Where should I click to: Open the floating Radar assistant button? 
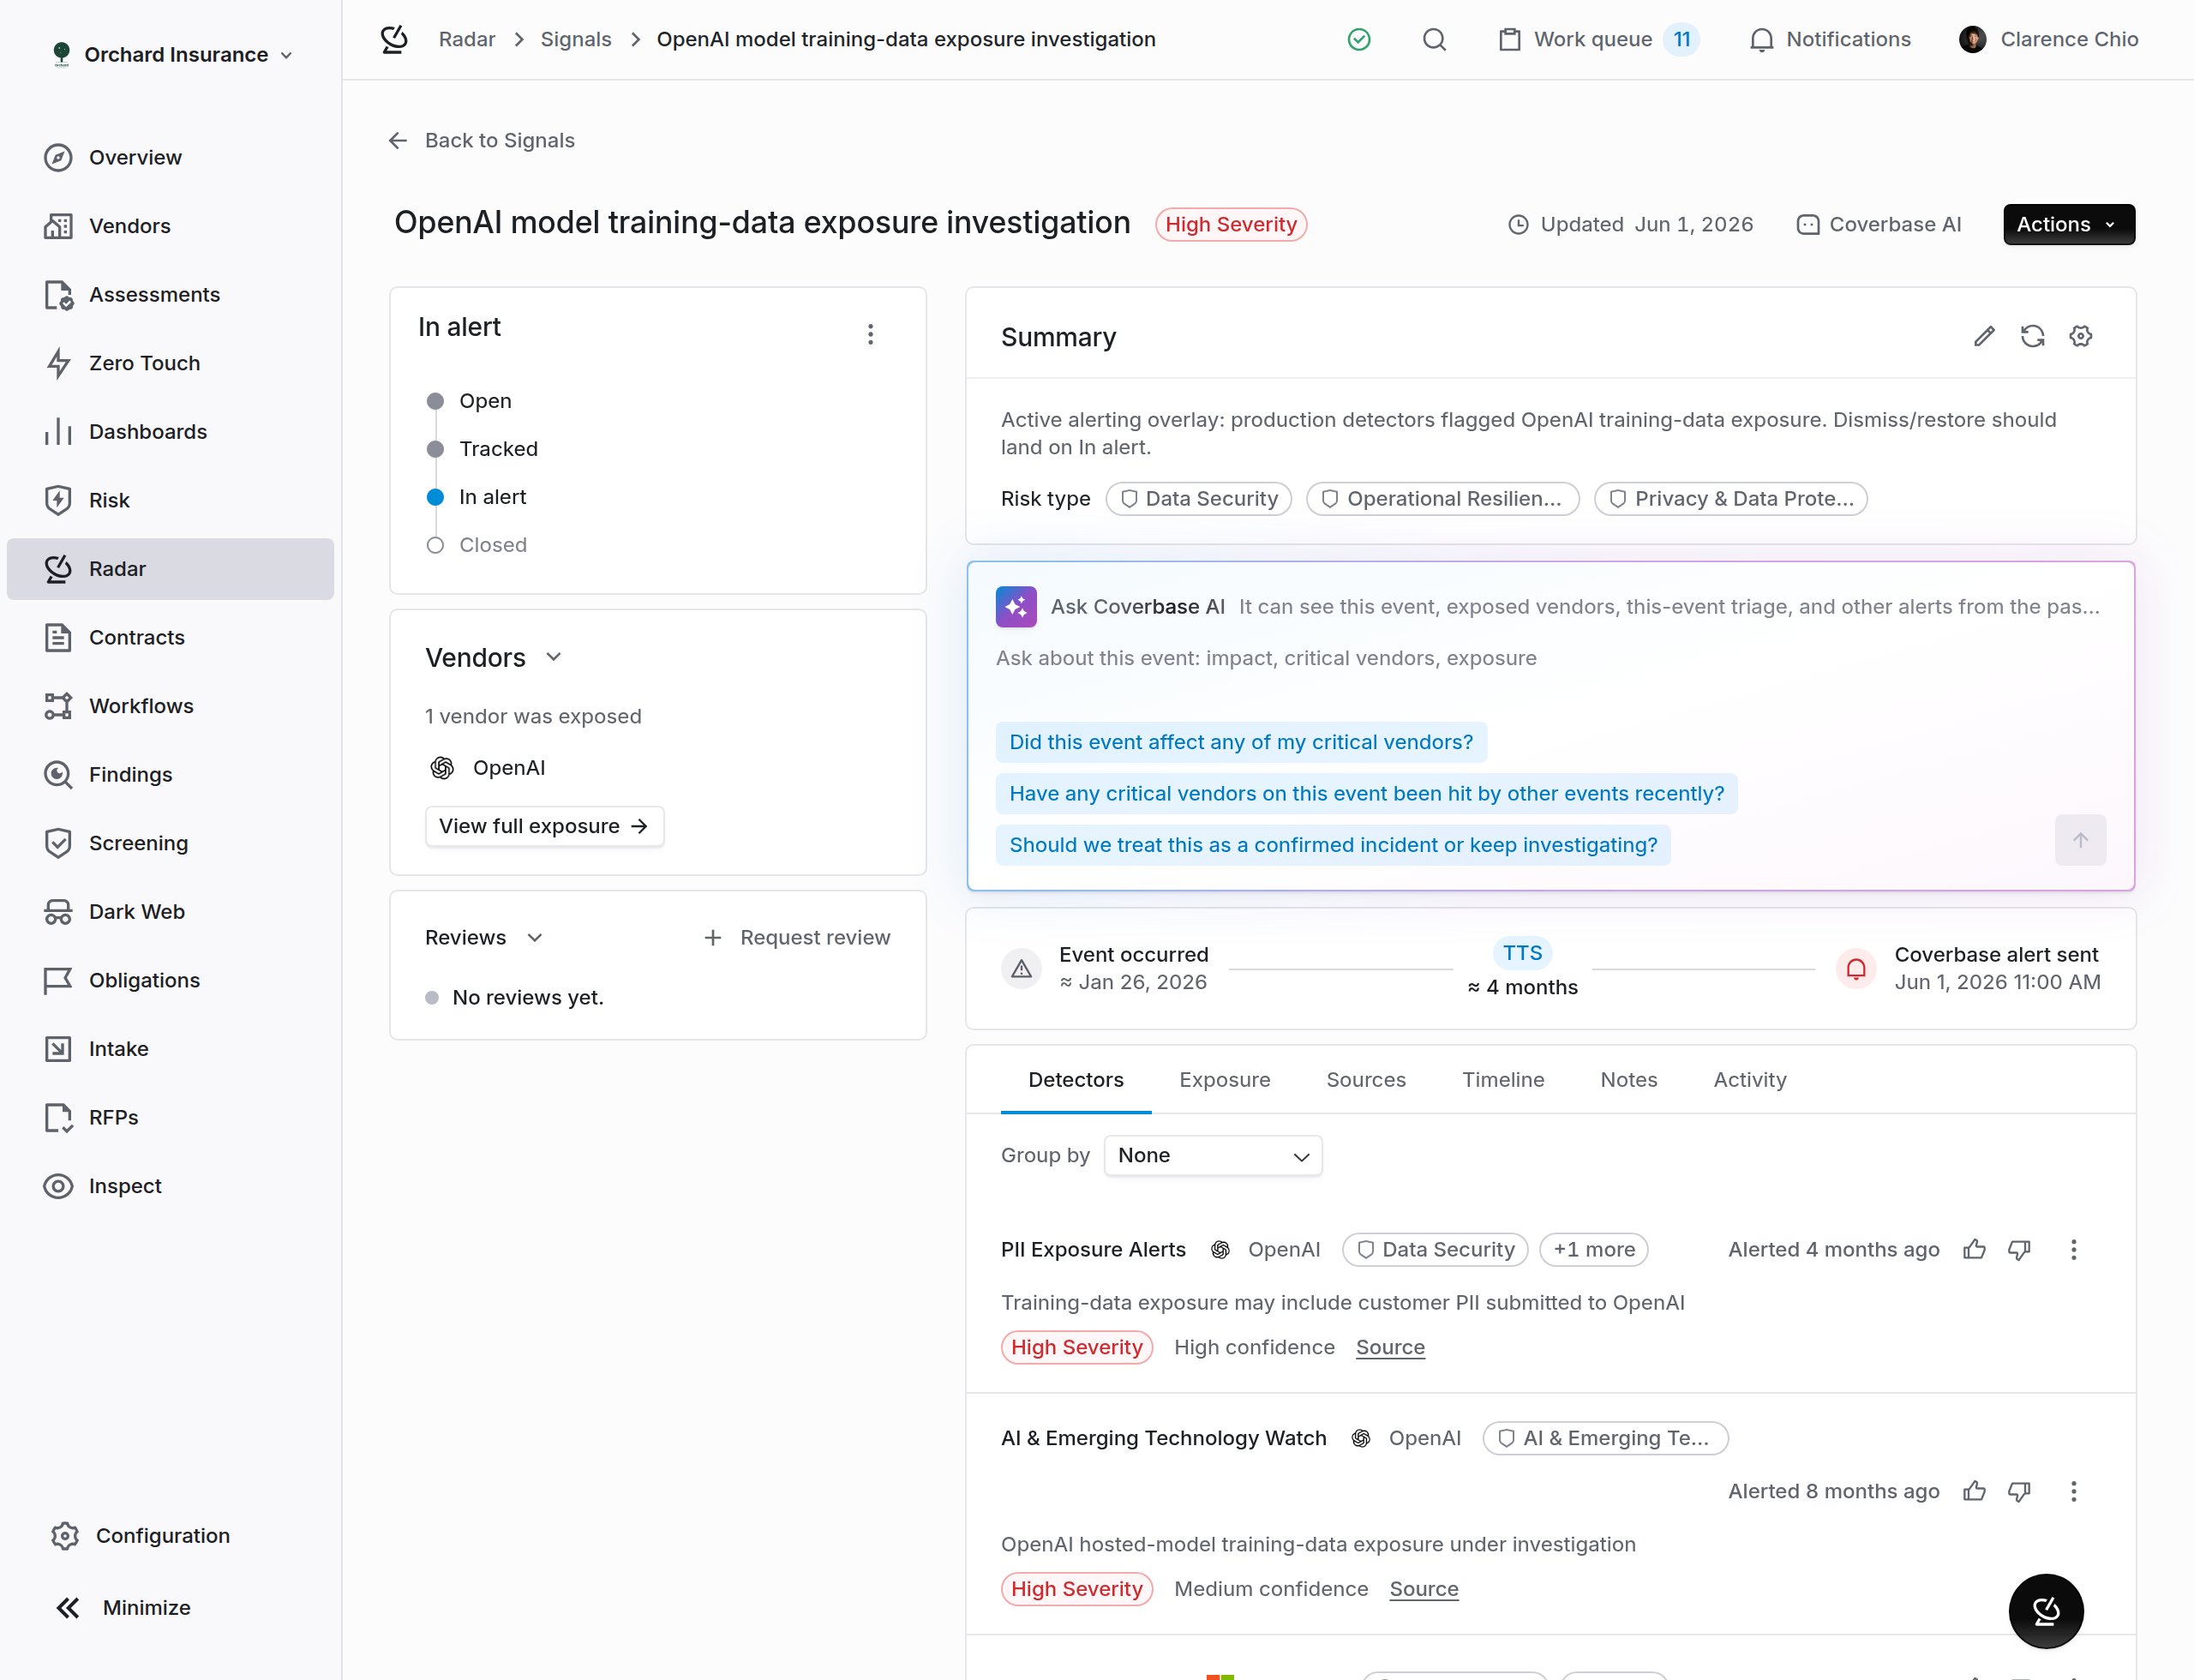[x=2046, y=1611]
